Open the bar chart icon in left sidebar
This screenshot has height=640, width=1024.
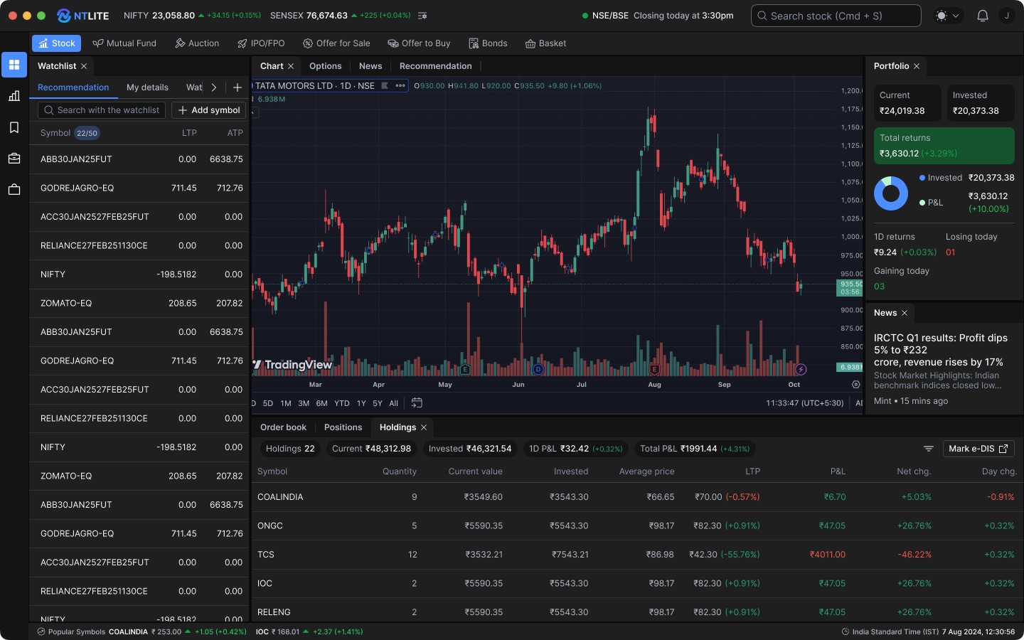(x=14, y=96)
